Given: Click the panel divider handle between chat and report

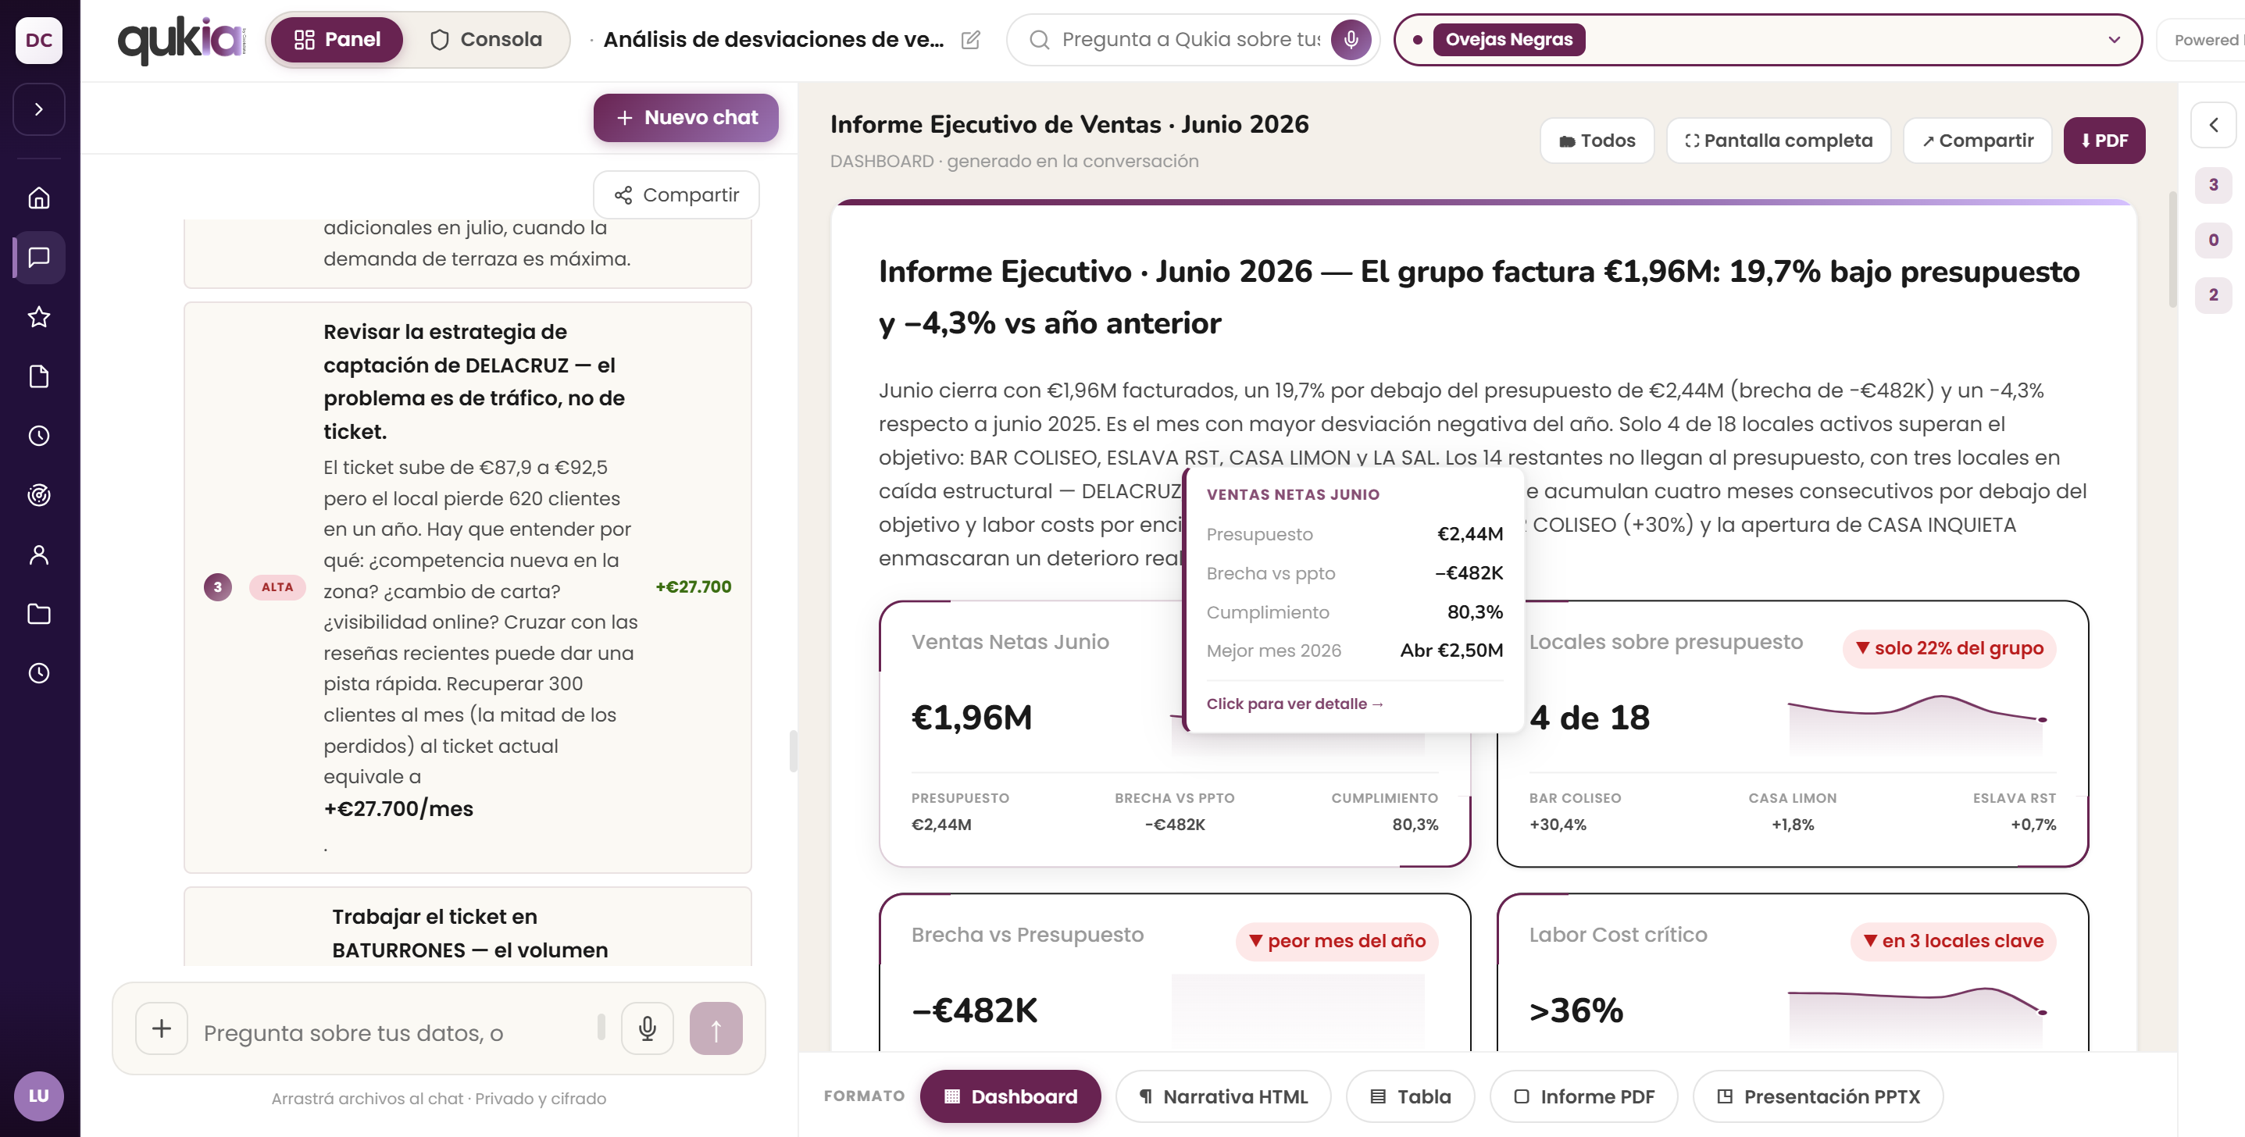Looking at the screenshot, I should coord(792,751).
